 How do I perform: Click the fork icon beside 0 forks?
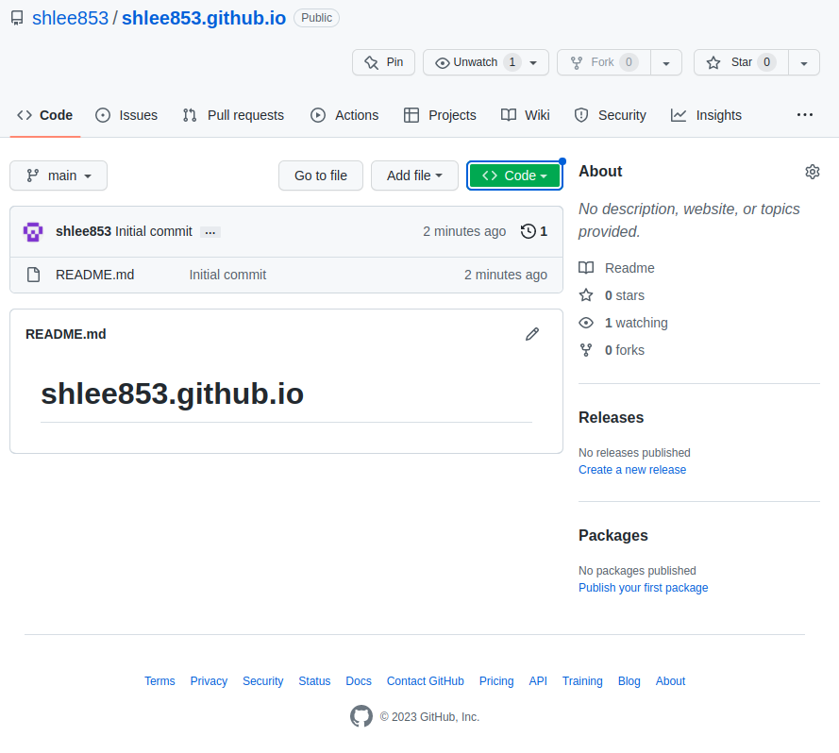coord(586,350)
